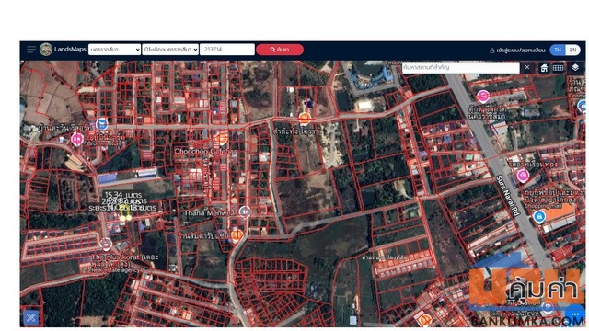
Task: Open the province dropdown
Action: click(114, 50)
